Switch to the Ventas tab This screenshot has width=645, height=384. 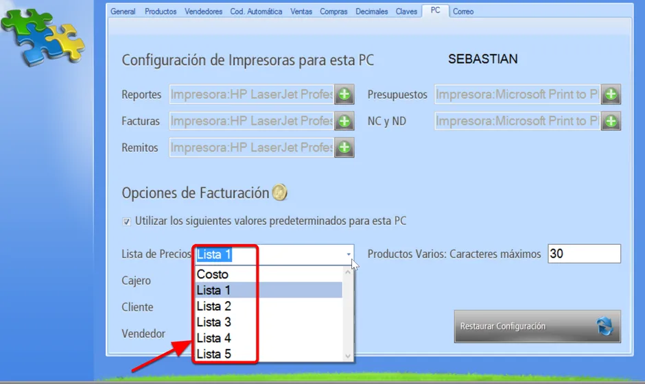pyautogui.click(x=301, y=12)
